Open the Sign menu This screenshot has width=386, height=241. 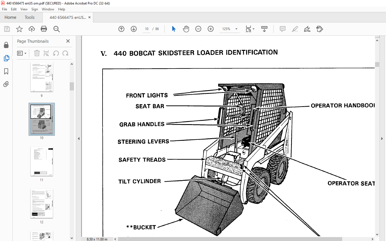tap(35, 9)
